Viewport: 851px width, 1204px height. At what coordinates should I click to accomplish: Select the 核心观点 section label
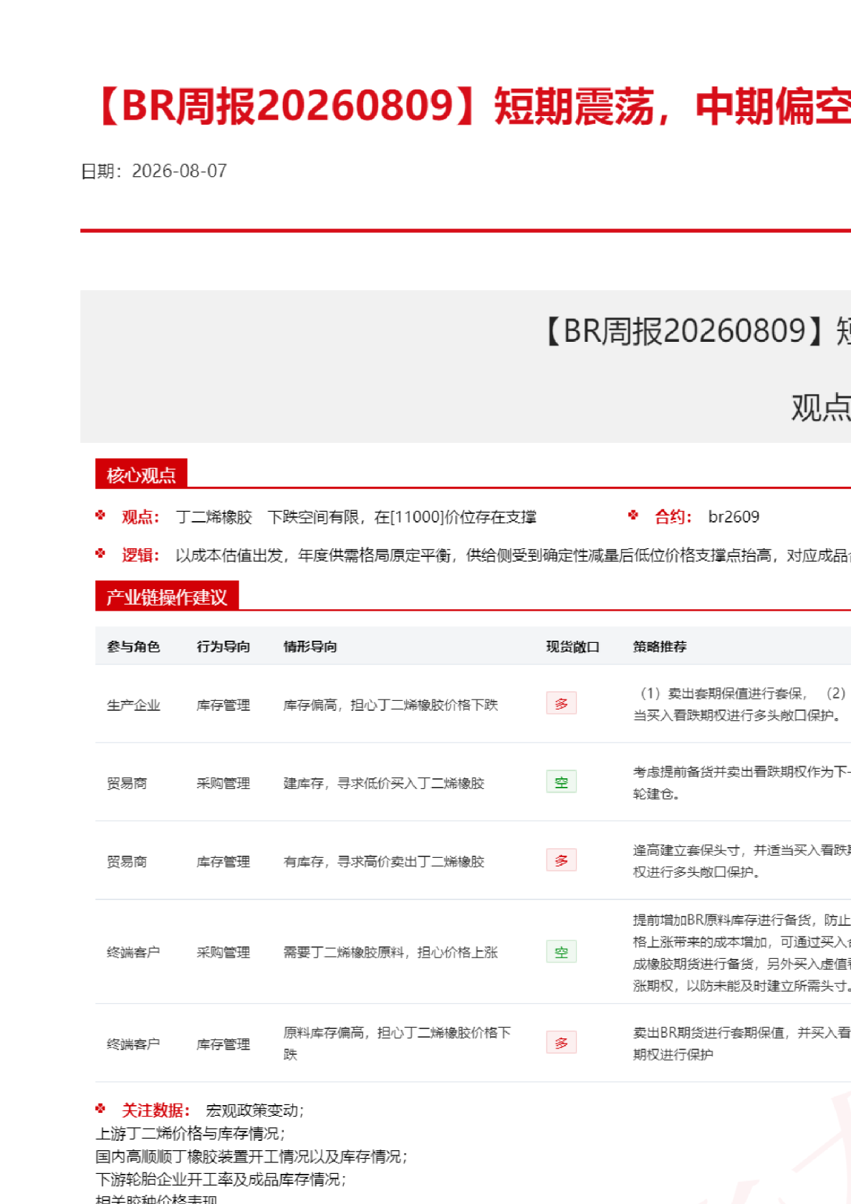pyautogui.click(x=141, y=474)
